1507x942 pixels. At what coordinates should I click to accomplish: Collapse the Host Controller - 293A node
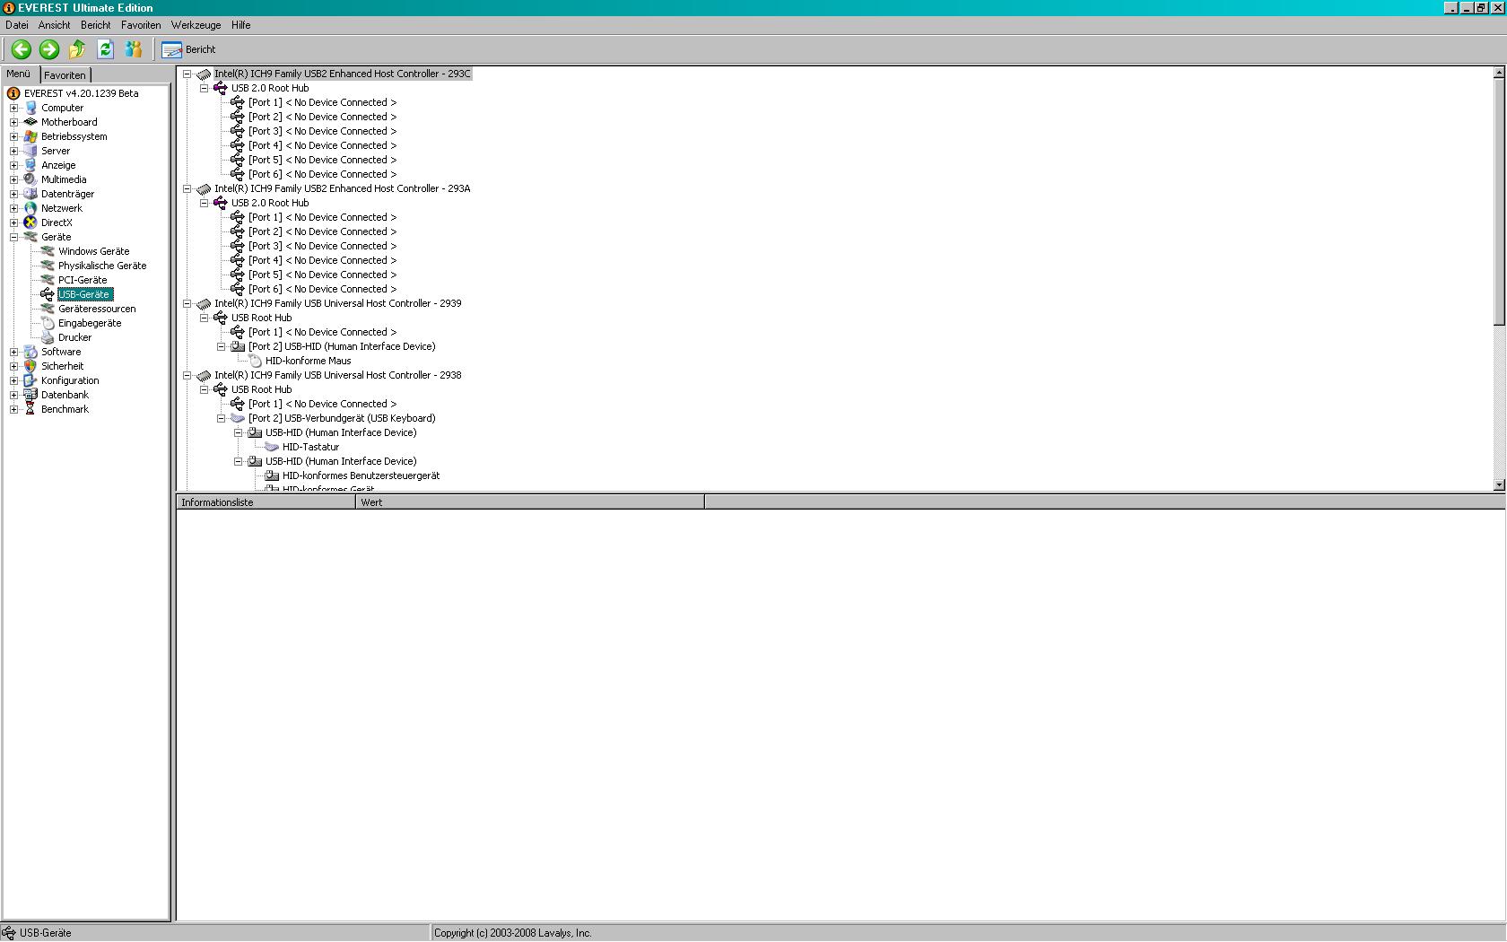(187, 188)
